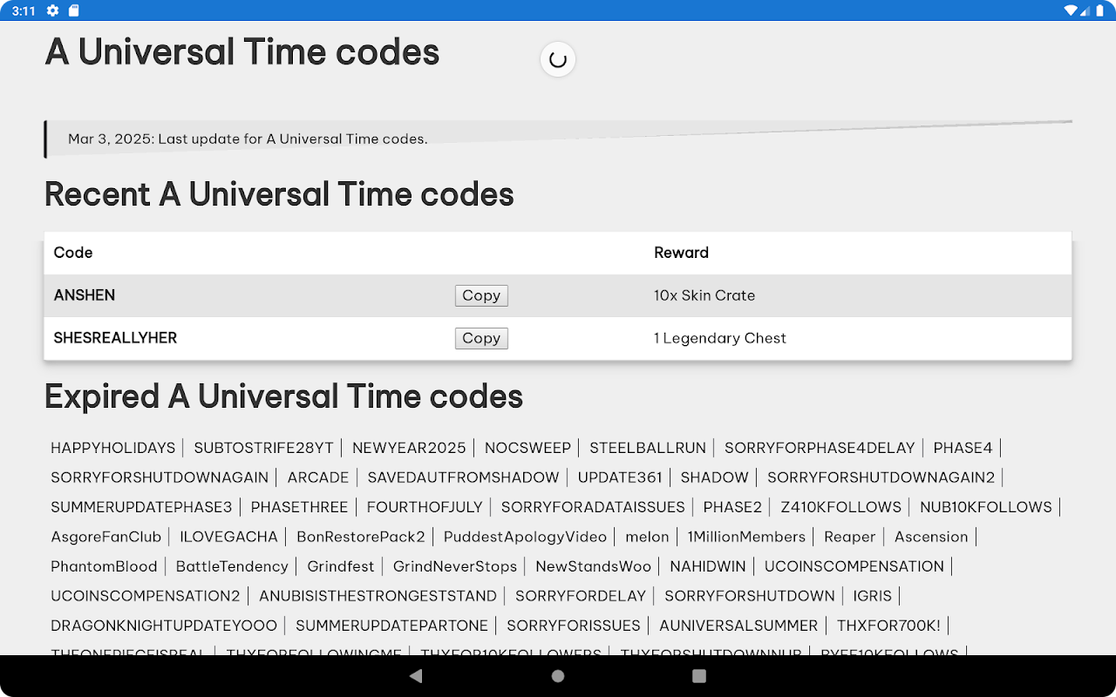Tap expired code HAPPYHOLIDAYS
This screenshot has width=1116, height=697.
(113, 448)
